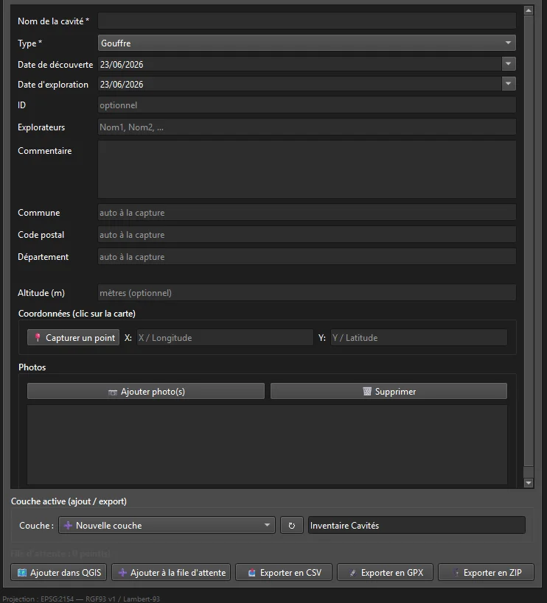
Task: Focus the Altitude (m) field
Action: coord(307,292)
